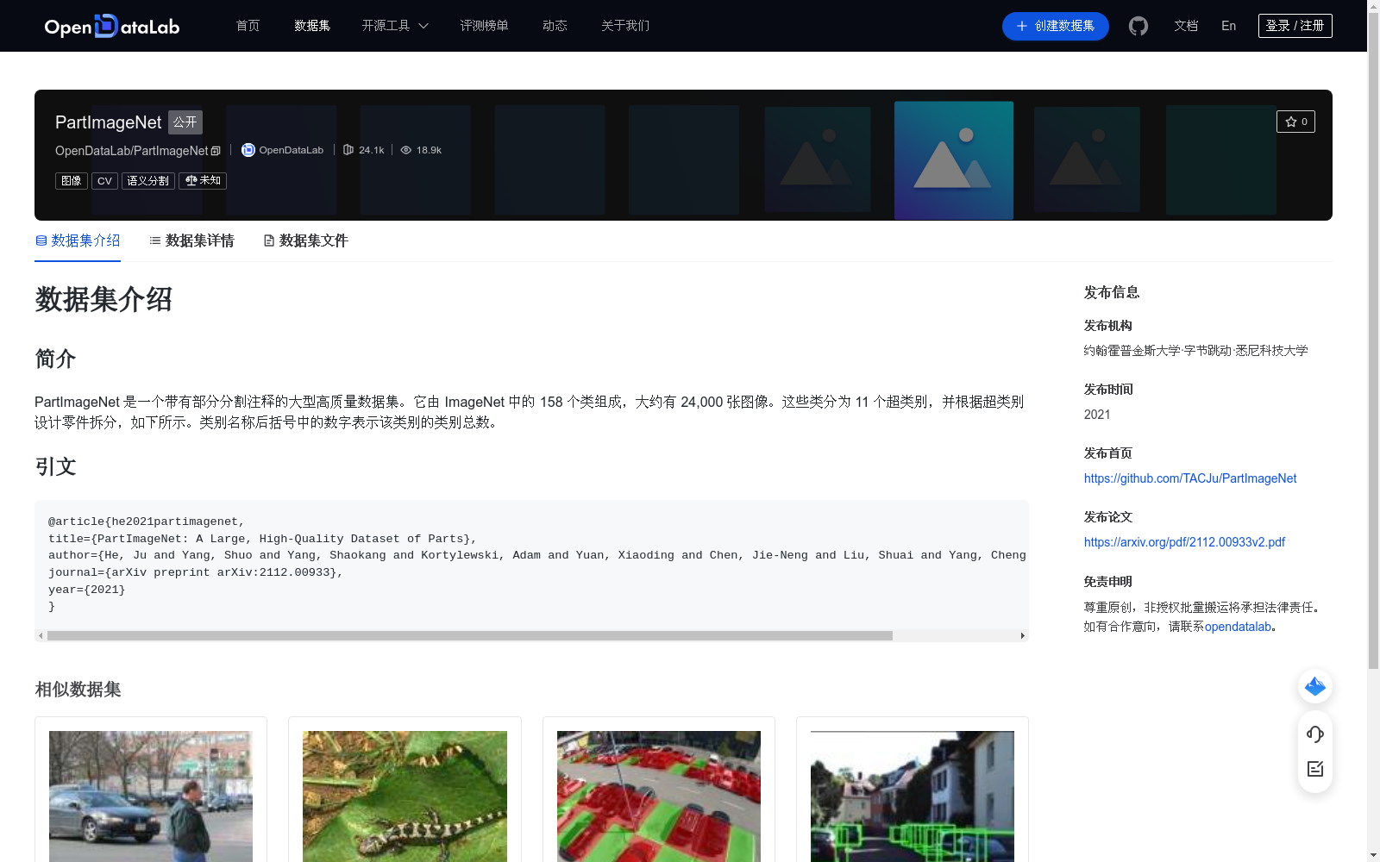Click the OpenDataLab publisher avatar

click(248, 150)
